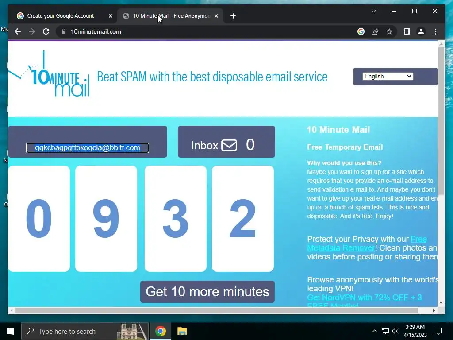
Task: Open the Google icon in address bar
Action: click(361, 31)
